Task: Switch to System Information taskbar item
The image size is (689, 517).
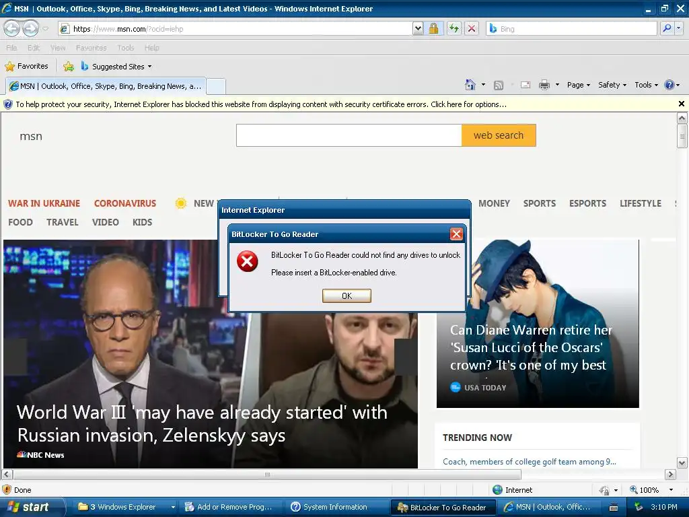Action: point(336,507)
